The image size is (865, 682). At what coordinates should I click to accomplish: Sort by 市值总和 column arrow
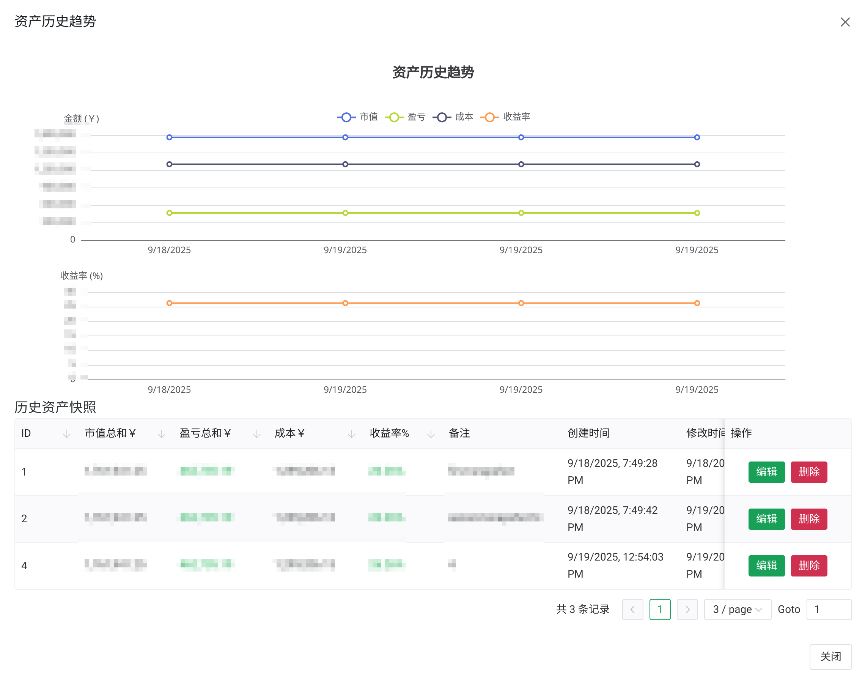(161, 434)
